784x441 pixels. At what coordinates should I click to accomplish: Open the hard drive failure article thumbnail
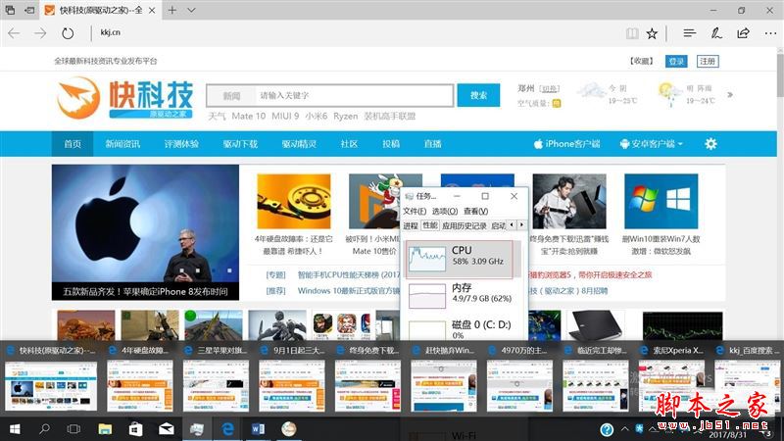coord(294,202)
